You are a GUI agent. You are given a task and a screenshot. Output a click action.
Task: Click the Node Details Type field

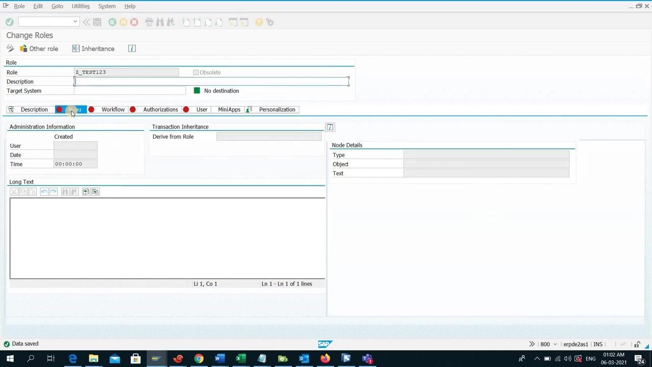[x=486, y=155]
